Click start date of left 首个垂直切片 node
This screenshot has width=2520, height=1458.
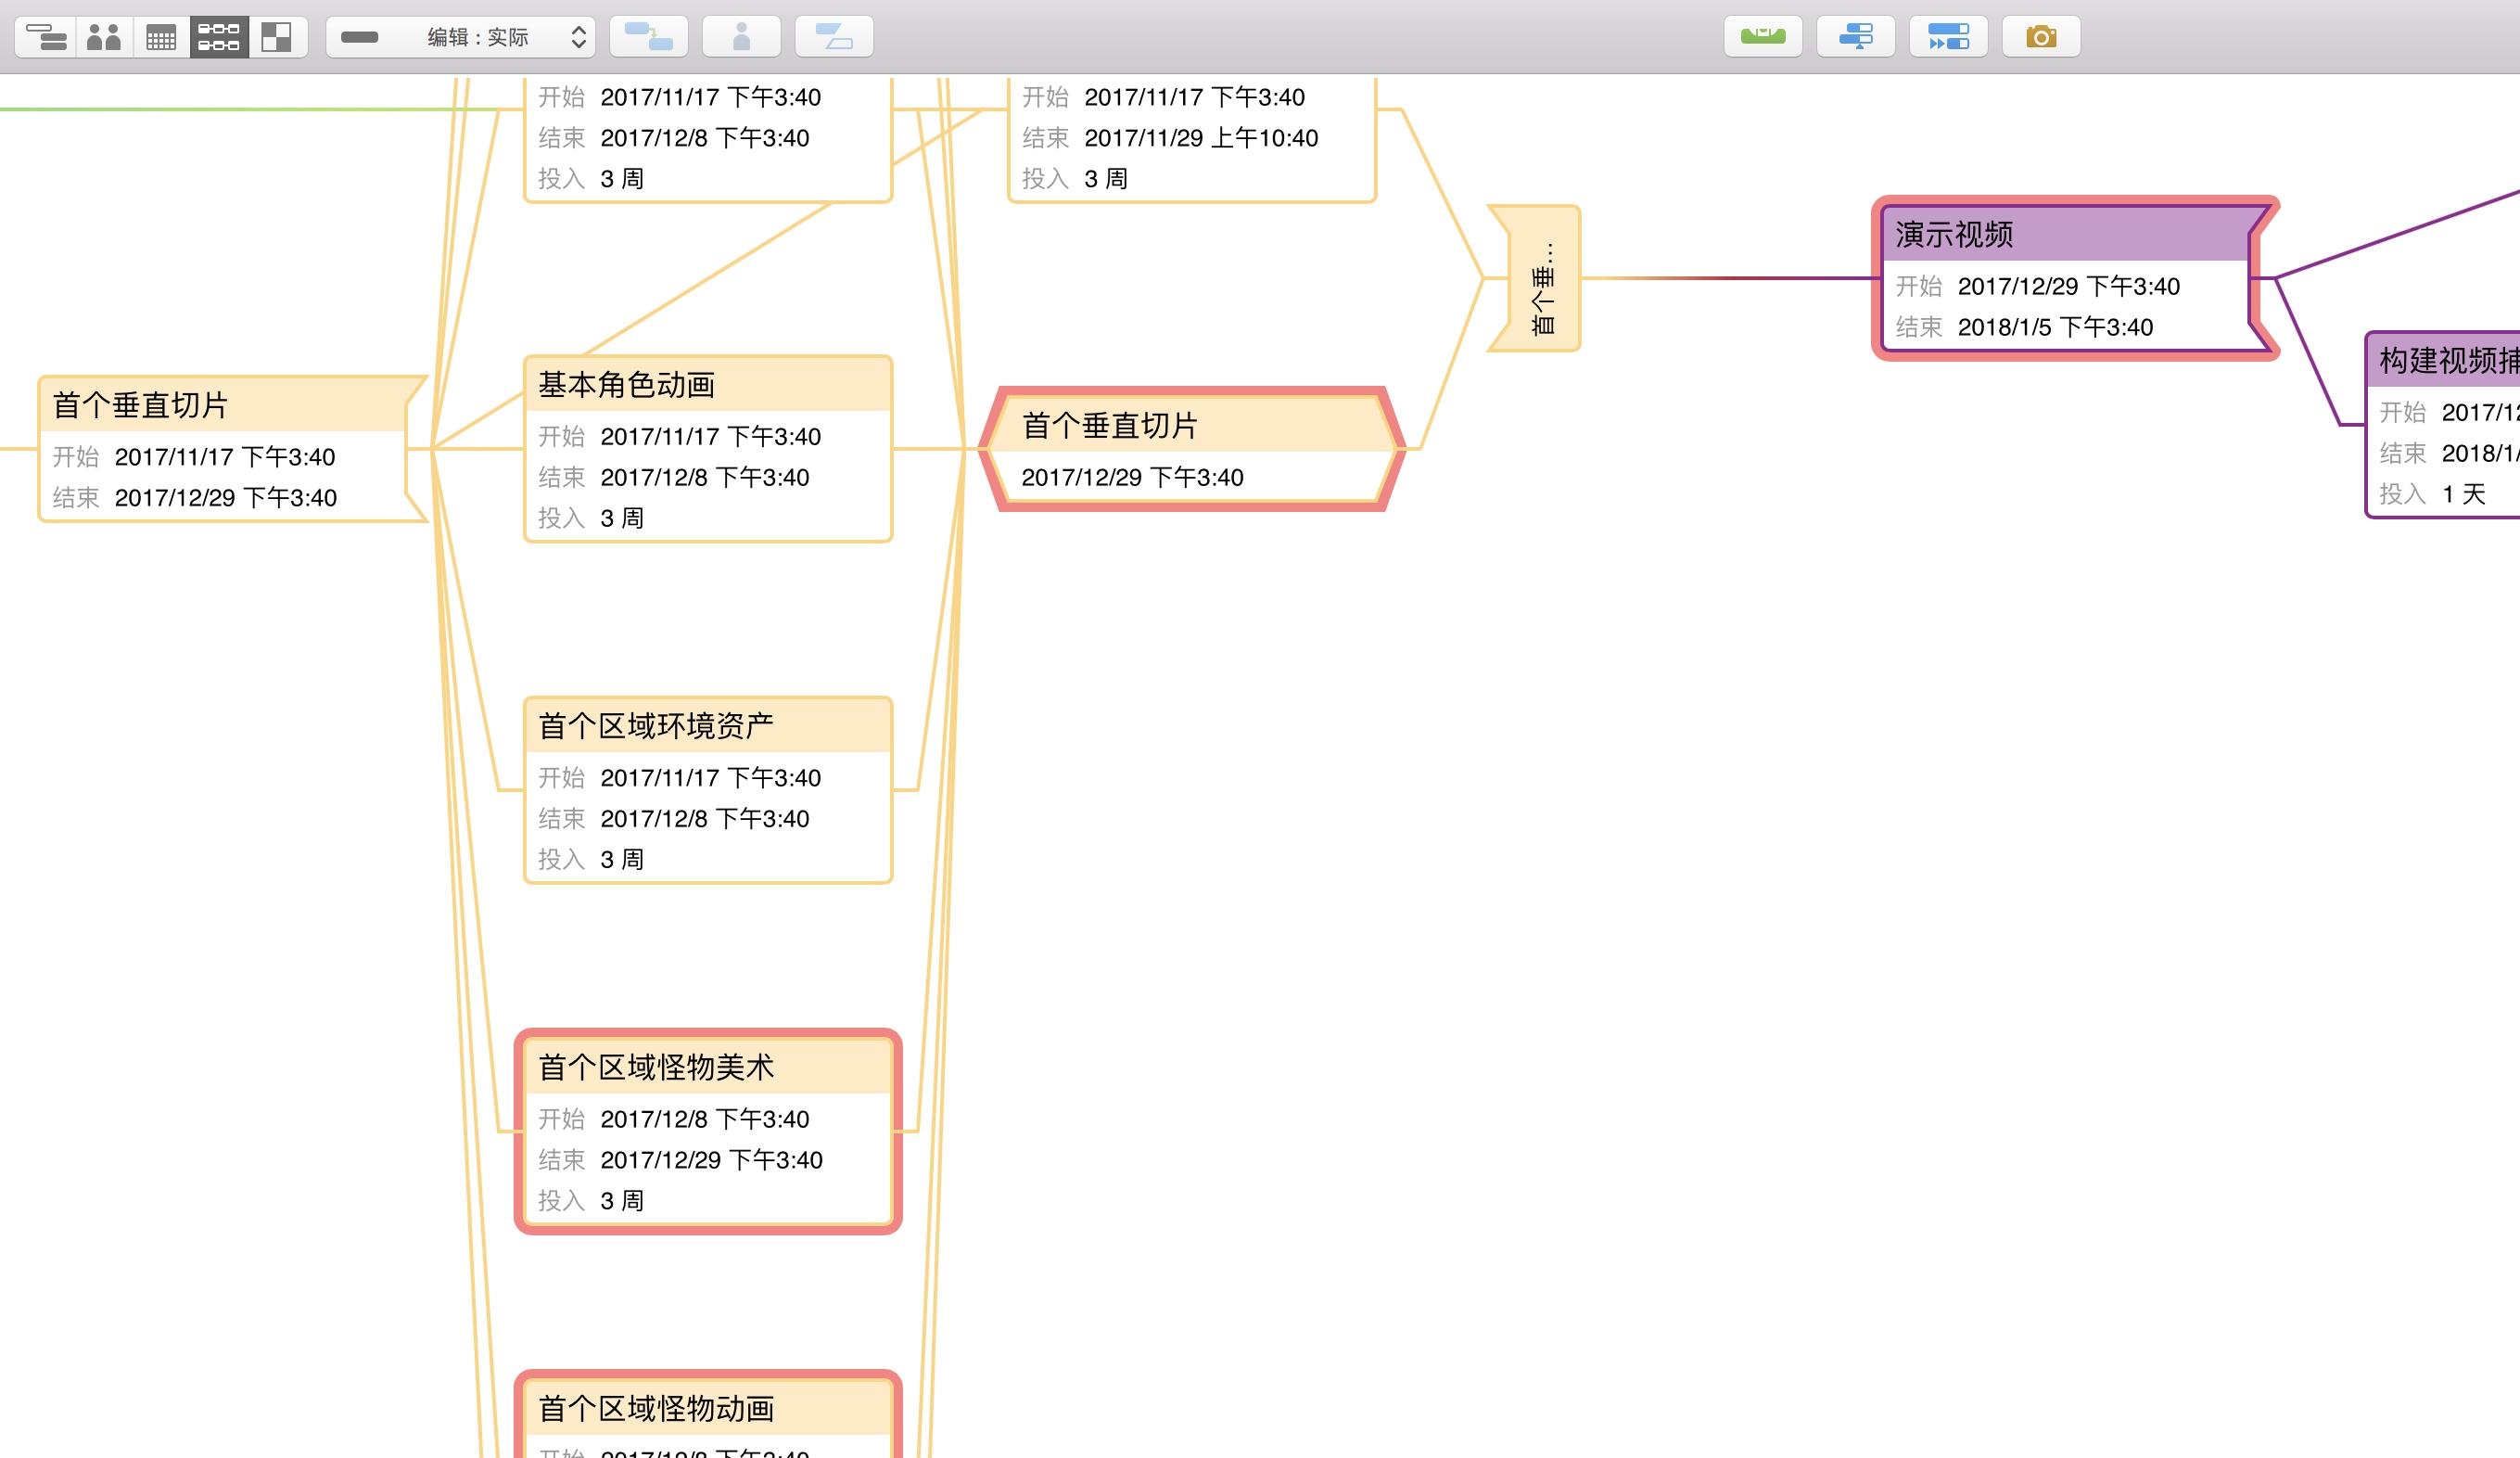[x=225, y=457]
